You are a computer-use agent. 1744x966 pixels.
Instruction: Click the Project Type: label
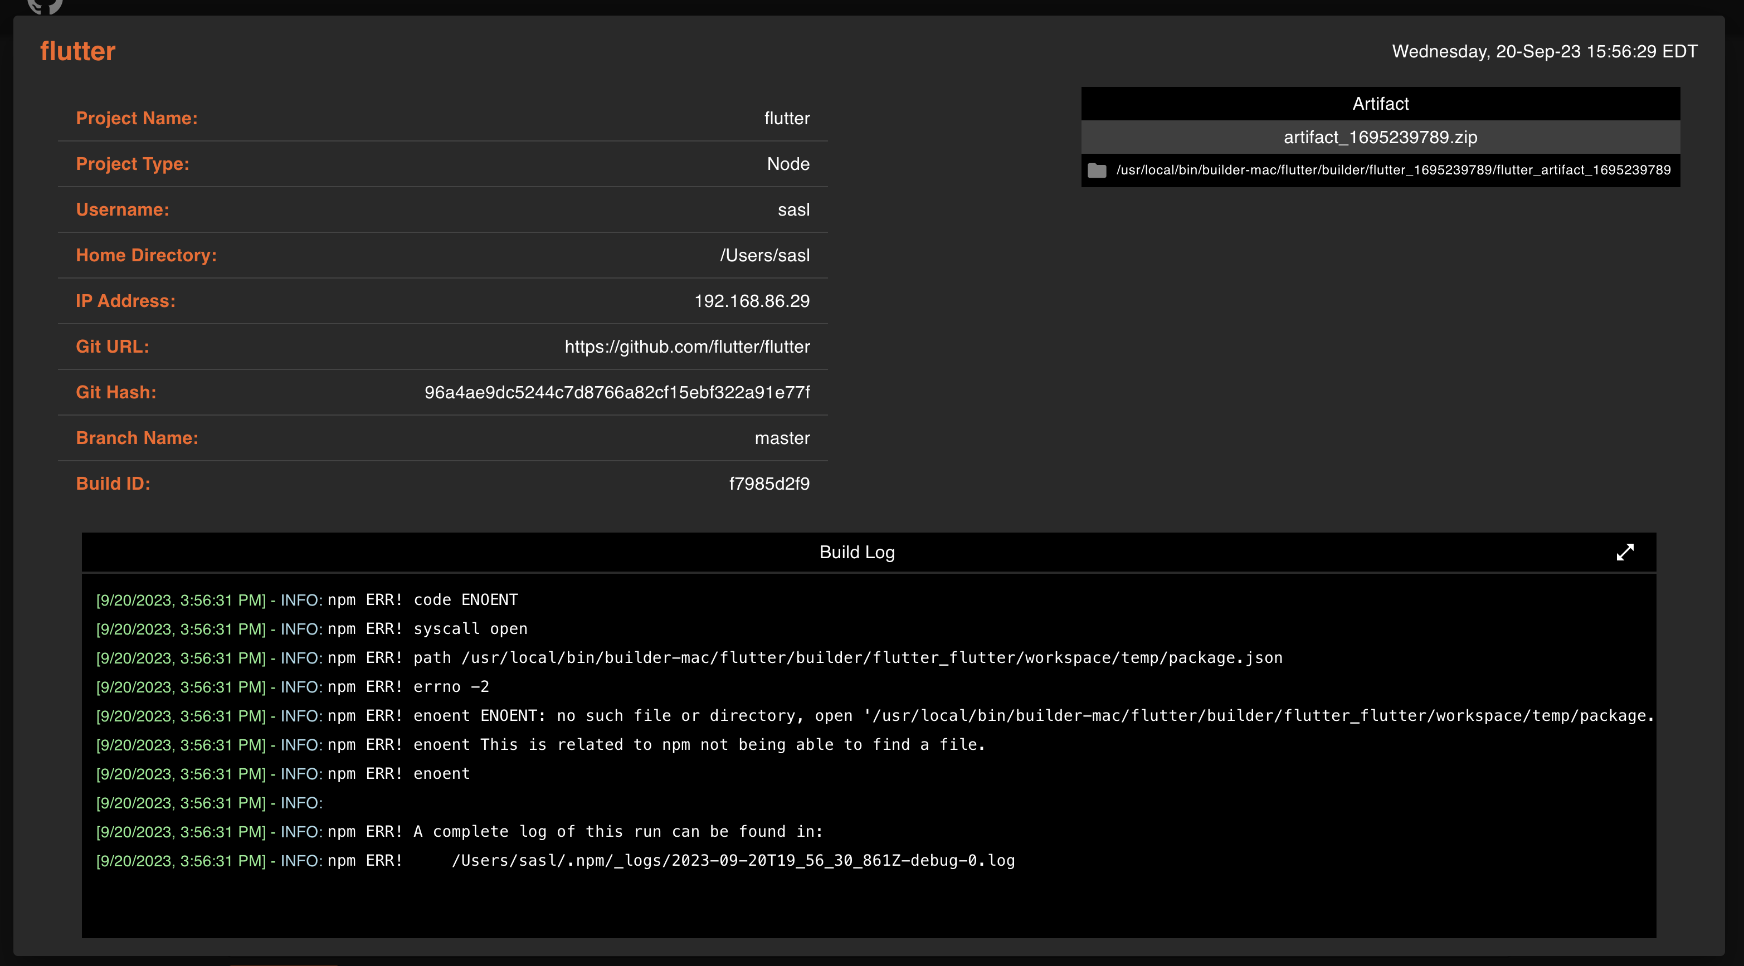(133, 164)
